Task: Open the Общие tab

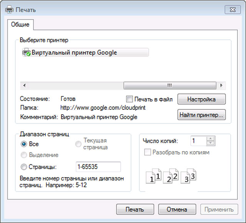Action: click(x=20, y=25)
